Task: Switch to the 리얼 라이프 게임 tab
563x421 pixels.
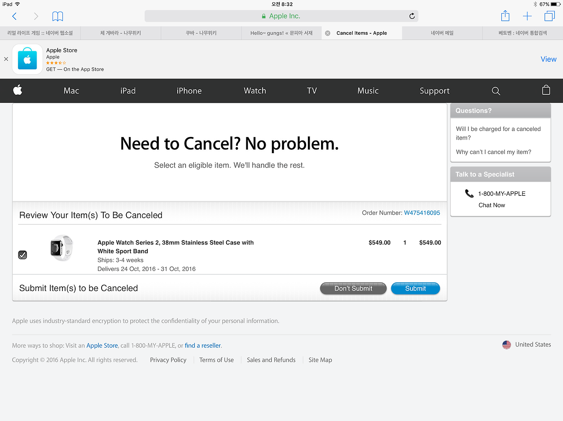Action: [x=40, y=33]
